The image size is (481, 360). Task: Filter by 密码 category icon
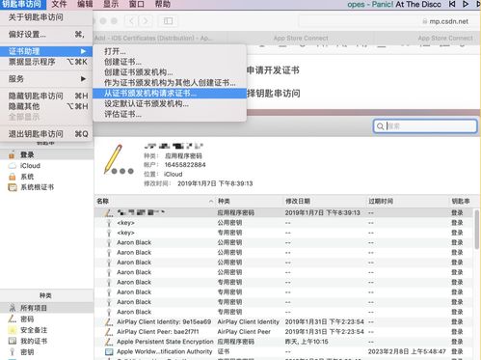tap(13, 318)
